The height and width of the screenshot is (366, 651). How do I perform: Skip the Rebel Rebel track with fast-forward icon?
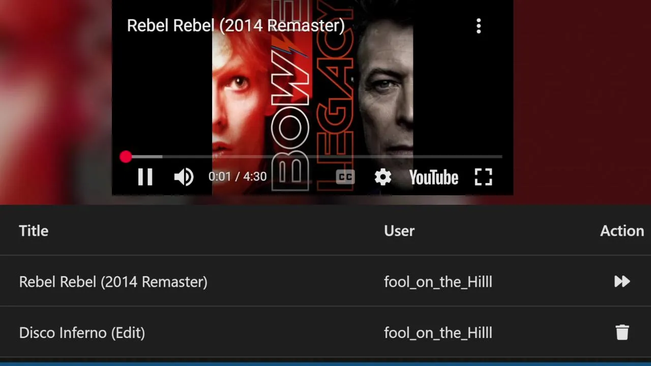[622, 282]
